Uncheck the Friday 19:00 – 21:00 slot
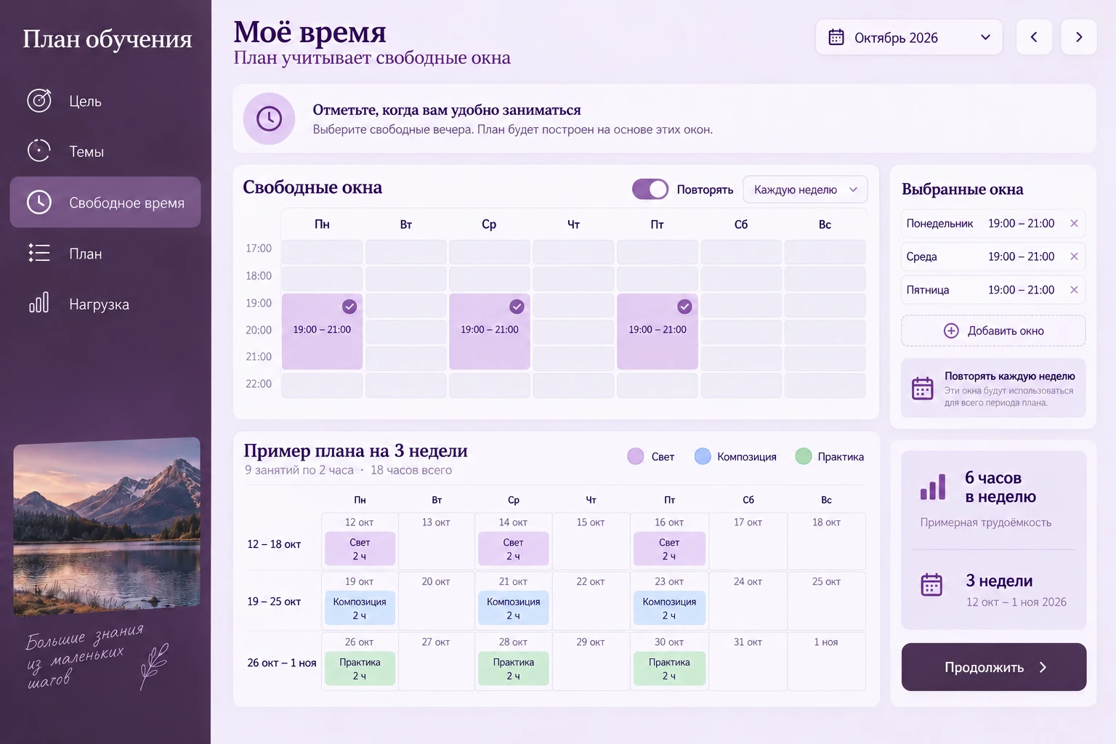Viewport: 1116px width, 744px height. [x=684, y=307]
